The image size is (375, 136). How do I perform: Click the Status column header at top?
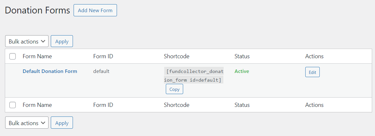point(242,56)
